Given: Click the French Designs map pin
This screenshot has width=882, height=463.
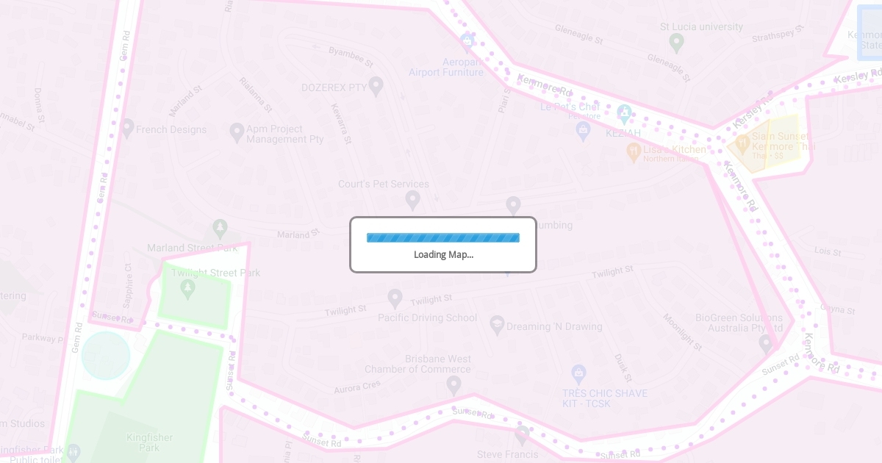Looking at the screenshot, I should [x=127, y=128].
